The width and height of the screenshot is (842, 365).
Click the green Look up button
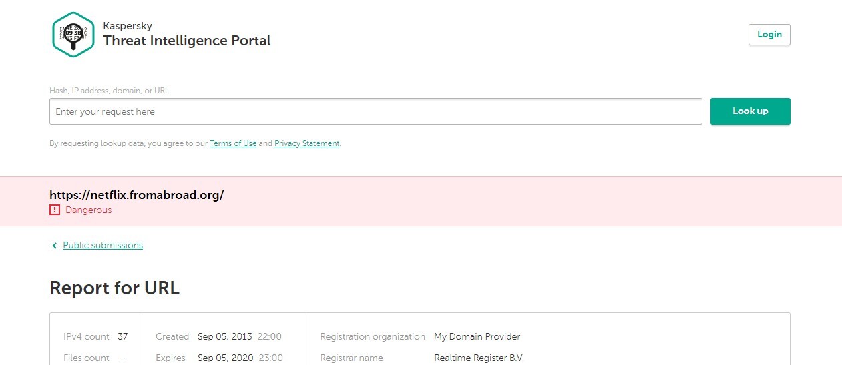click(x=750, y=111)
